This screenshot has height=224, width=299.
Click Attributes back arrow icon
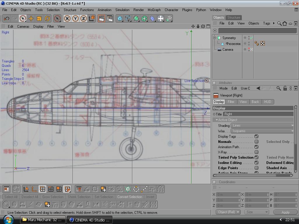tap(258, 88)
